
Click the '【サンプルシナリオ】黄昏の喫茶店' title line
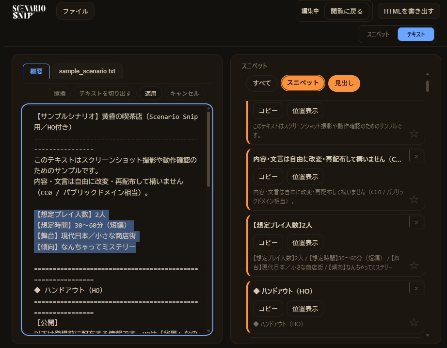pyautogui.click(x=116, y=122)
